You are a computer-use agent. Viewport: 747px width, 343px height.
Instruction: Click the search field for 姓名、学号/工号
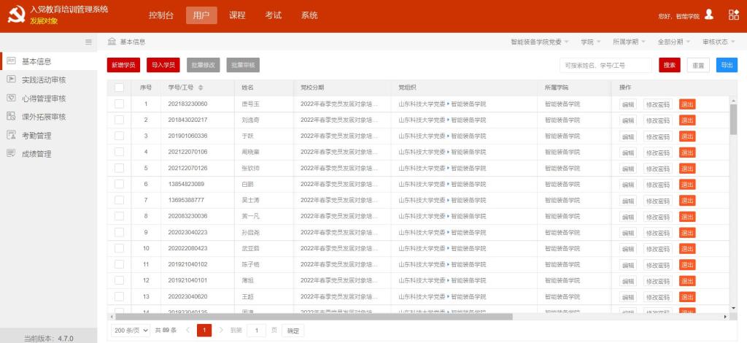[605, 65]
